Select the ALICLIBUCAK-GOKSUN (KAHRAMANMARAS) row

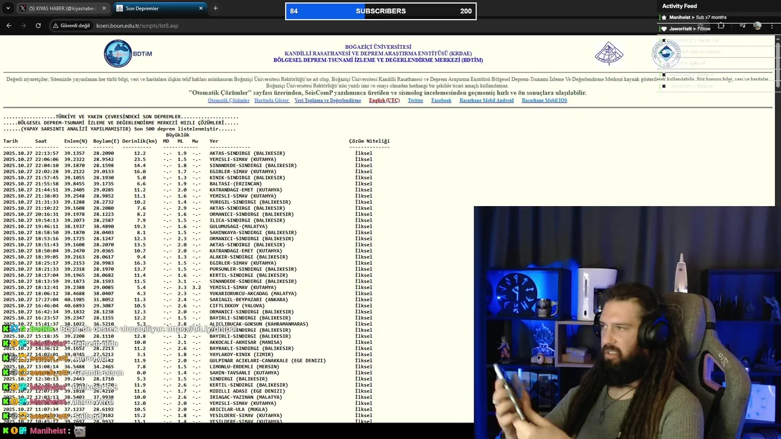(x=187, y=324)
